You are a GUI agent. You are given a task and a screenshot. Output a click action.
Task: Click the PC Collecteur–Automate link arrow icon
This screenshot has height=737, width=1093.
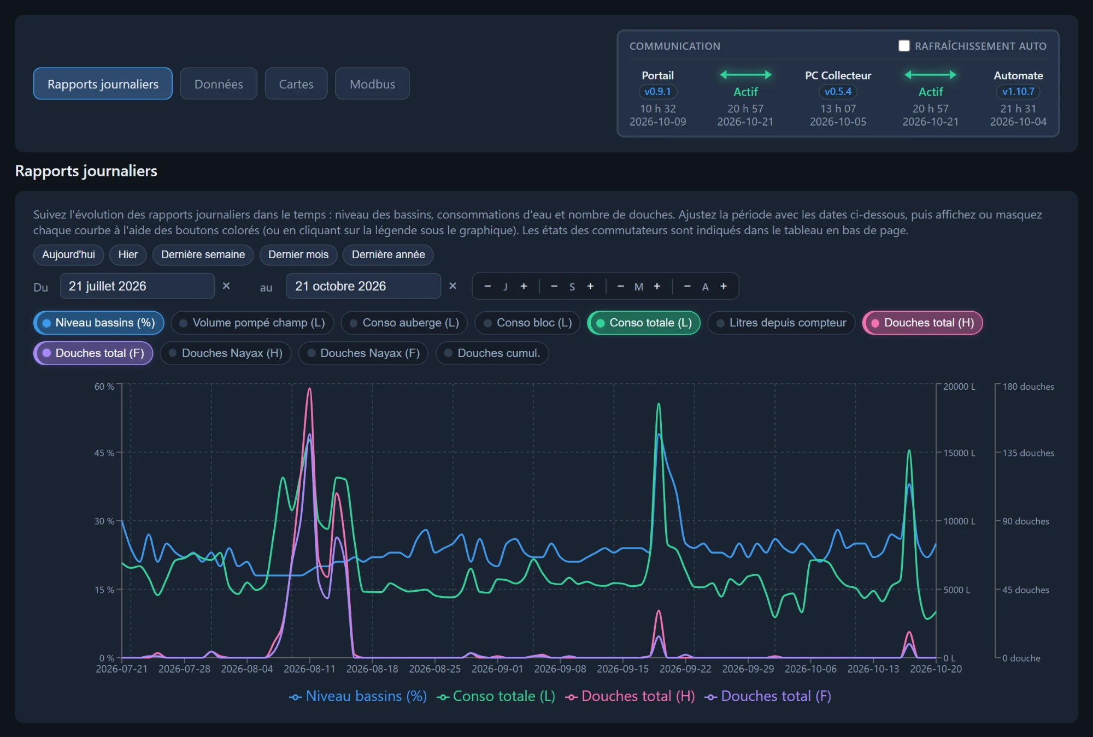point(930,75)
